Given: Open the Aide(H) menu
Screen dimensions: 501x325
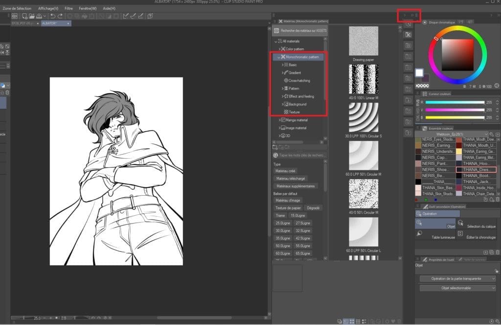Looking at the screenshot, I should [x=109, y=8].
